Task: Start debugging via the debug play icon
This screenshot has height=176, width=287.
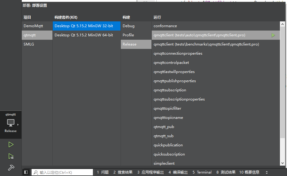Action: 11,156
